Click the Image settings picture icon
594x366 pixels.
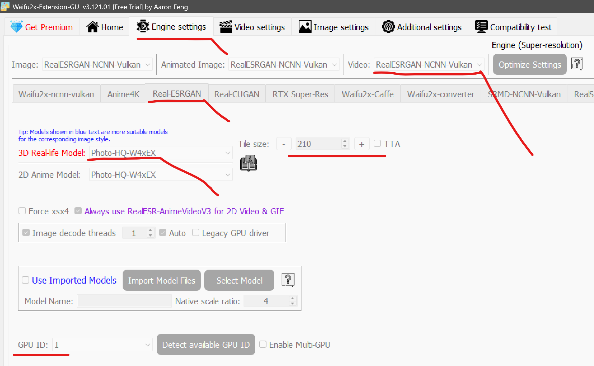pos(305,27)
